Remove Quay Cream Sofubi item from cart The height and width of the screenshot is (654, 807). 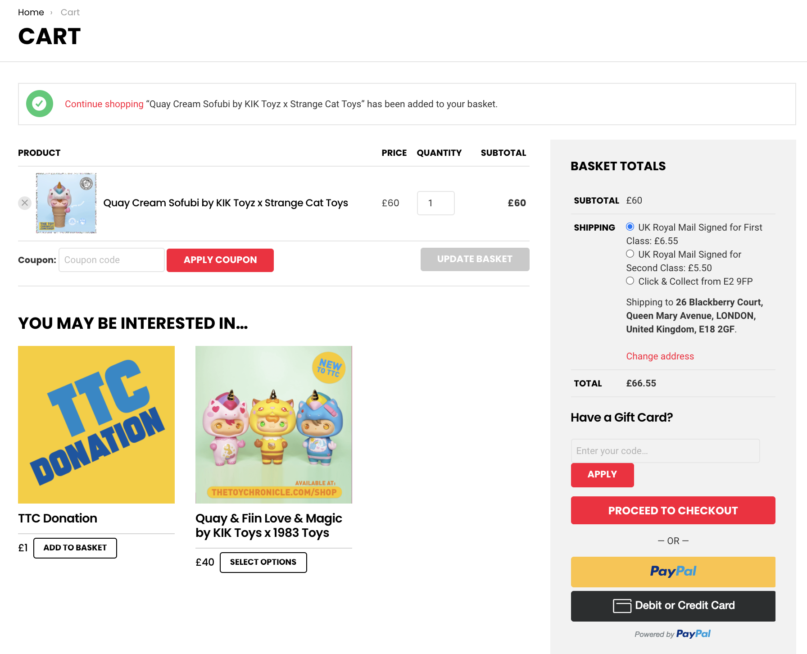tap(25, 203)
